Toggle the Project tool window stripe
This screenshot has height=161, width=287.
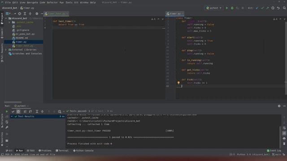click(x=2, y=19)
